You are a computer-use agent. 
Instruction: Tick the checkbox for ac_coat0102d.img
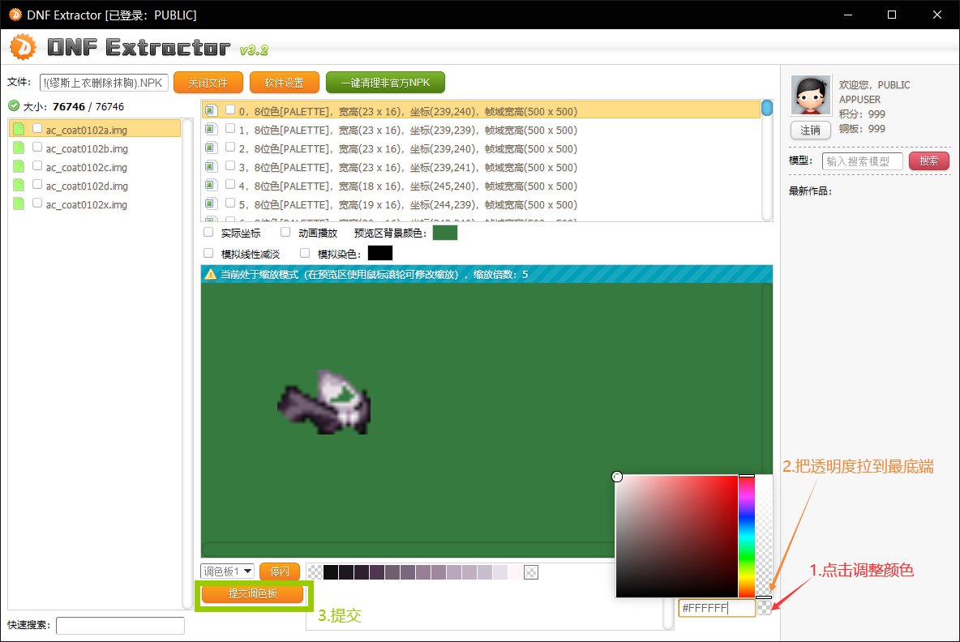click(37, 184)
